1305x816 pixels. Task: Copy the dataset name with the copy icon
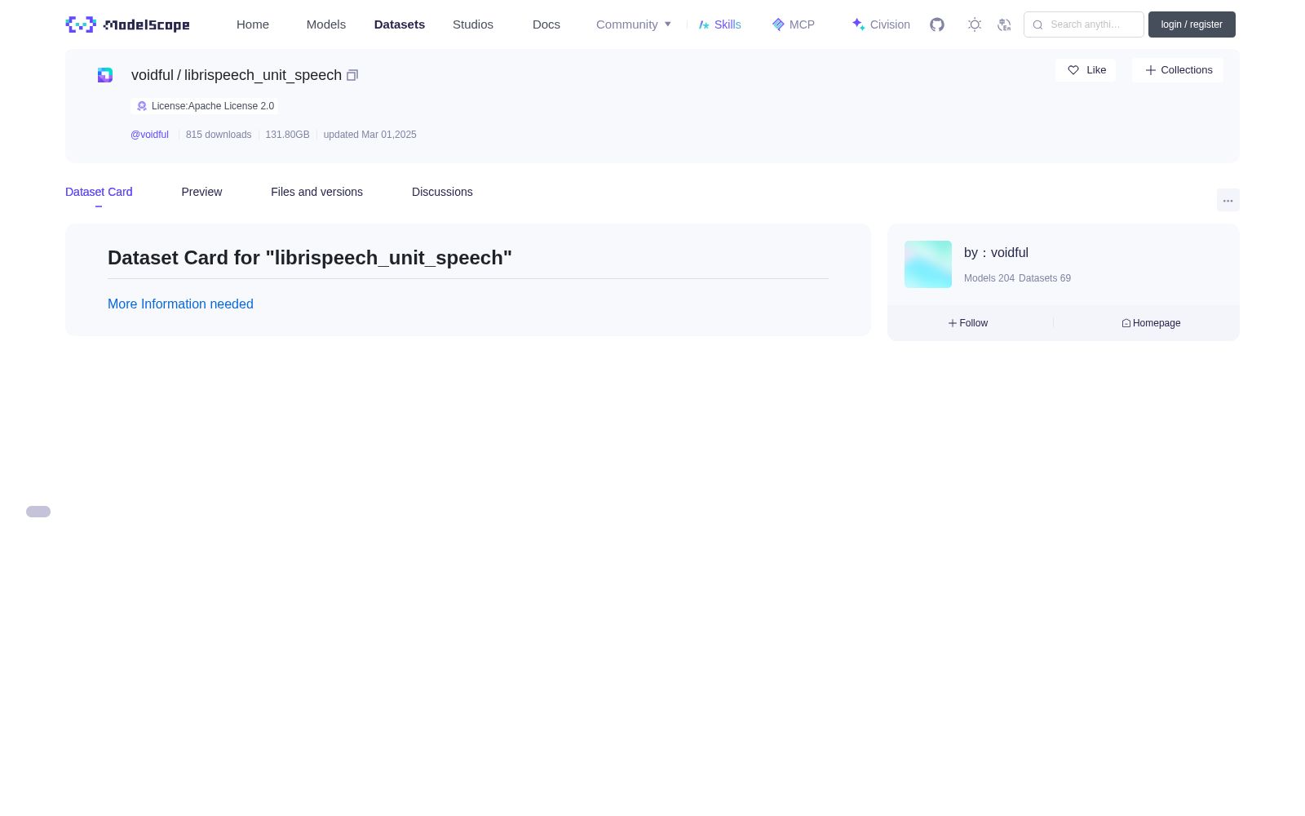[x=352, y=75]
